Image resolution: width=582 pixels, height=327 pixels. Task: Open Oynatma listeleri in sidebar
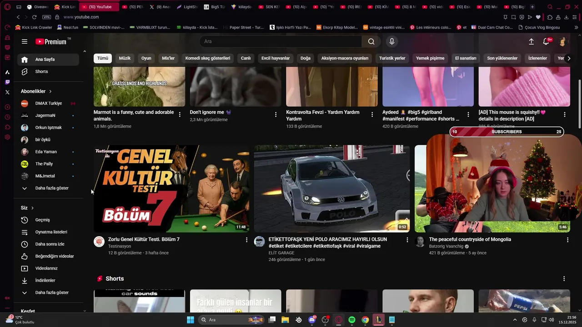(48, 232)
